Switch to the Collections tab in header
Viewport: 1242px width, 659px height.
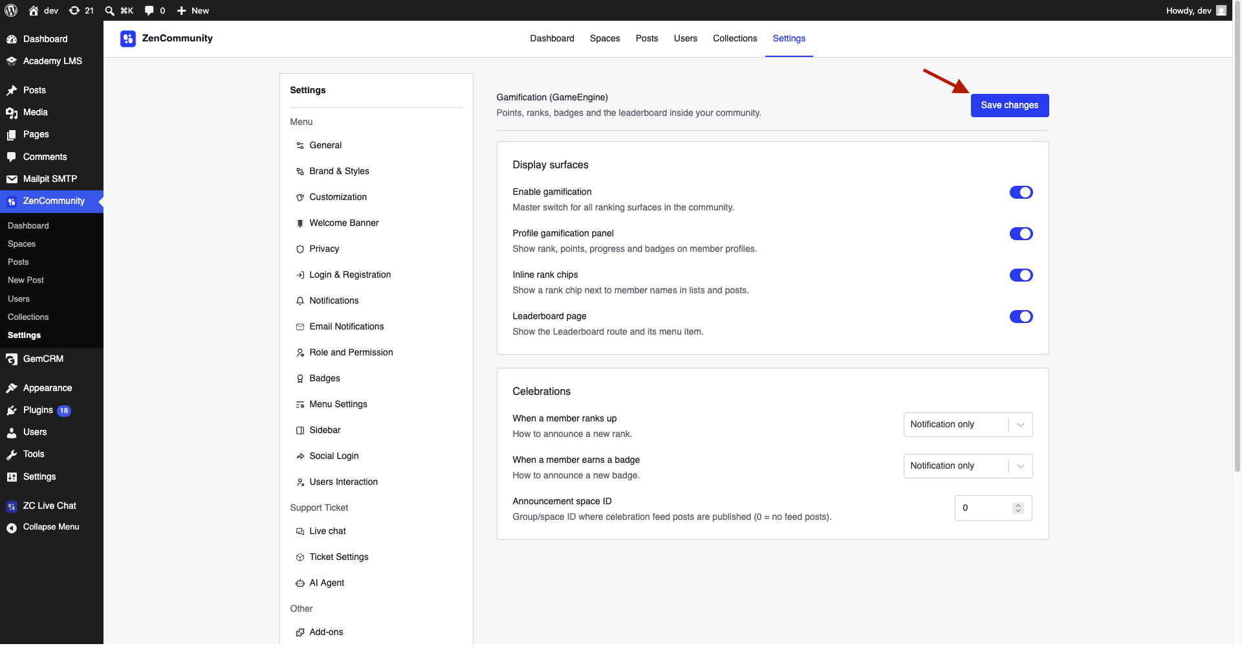735,39
